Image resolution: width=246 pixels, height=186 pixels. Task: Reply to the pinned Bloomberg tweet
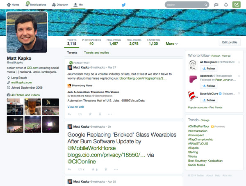[69, 114]
